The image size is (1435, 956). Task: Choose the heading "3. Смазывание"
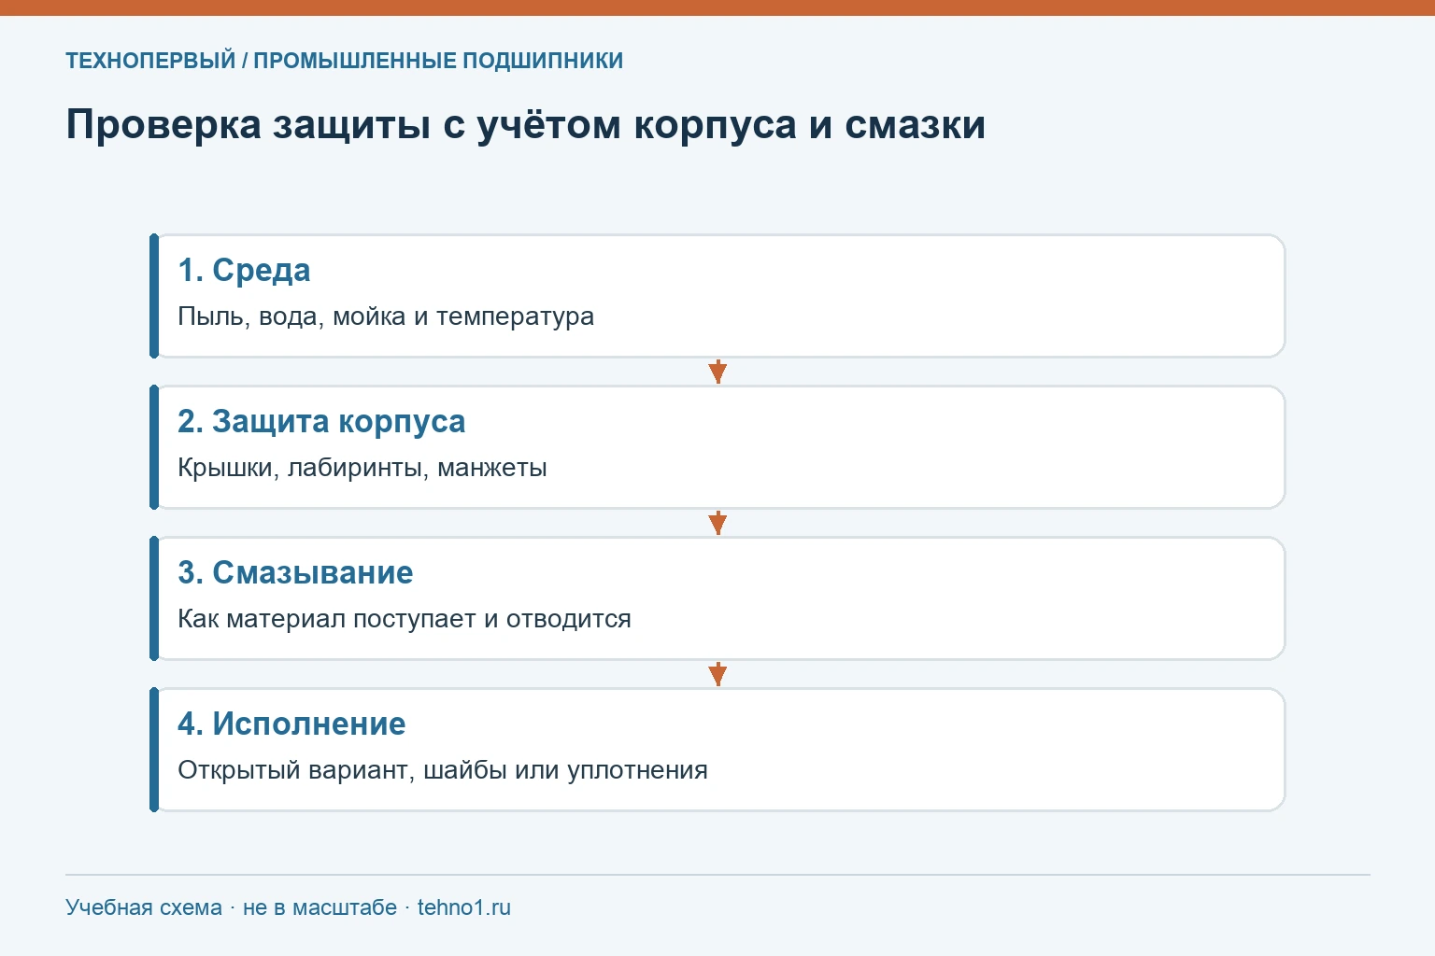[295, 572]
